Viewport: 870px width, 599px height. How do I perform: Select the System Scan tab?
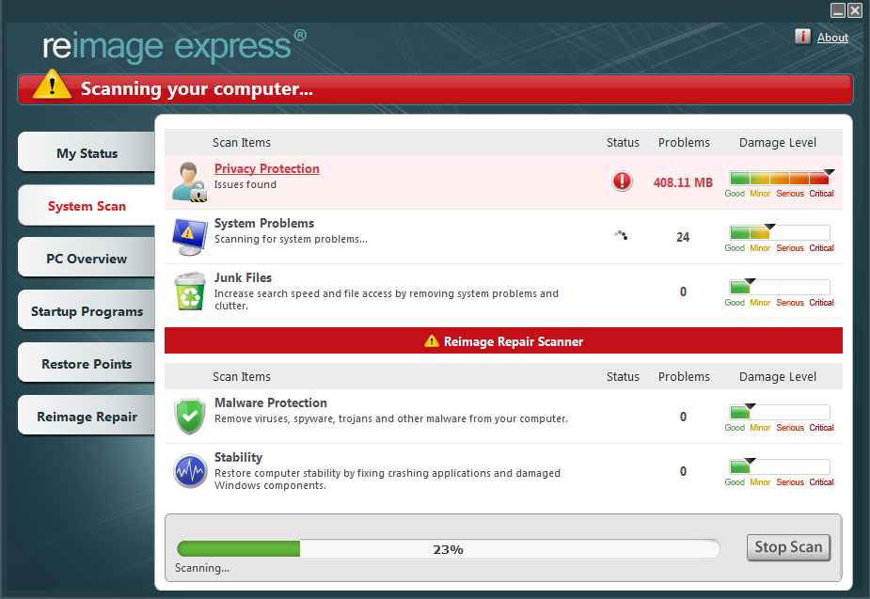tap(87, 206)
